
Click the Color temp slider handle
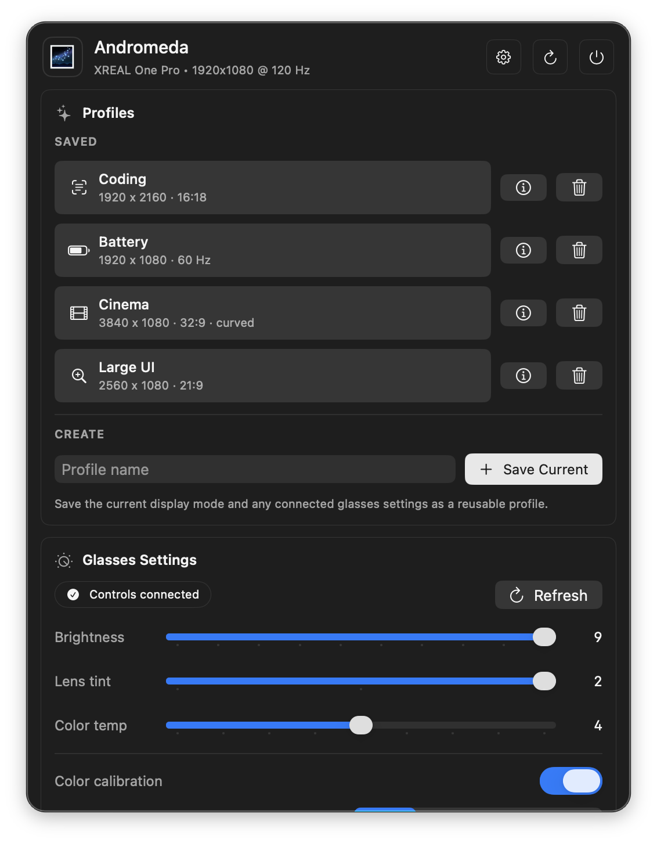[361, 725]
